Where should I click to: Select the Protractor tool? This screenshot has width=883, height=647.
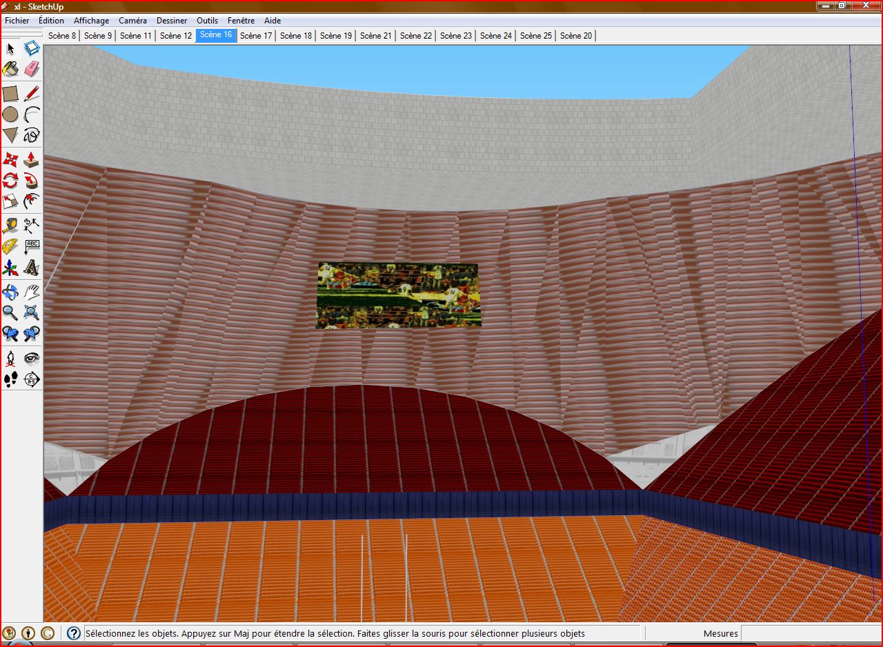10,246
